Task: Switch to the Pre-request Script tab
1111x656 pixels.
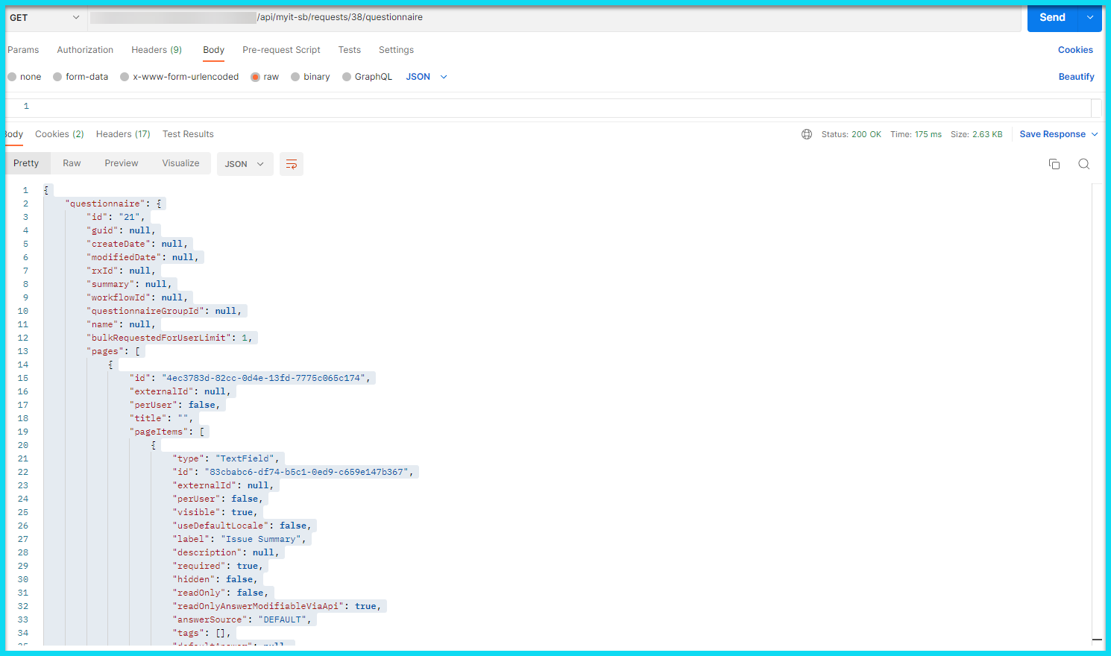Action: pyautogui.click(x=281, y=50)
